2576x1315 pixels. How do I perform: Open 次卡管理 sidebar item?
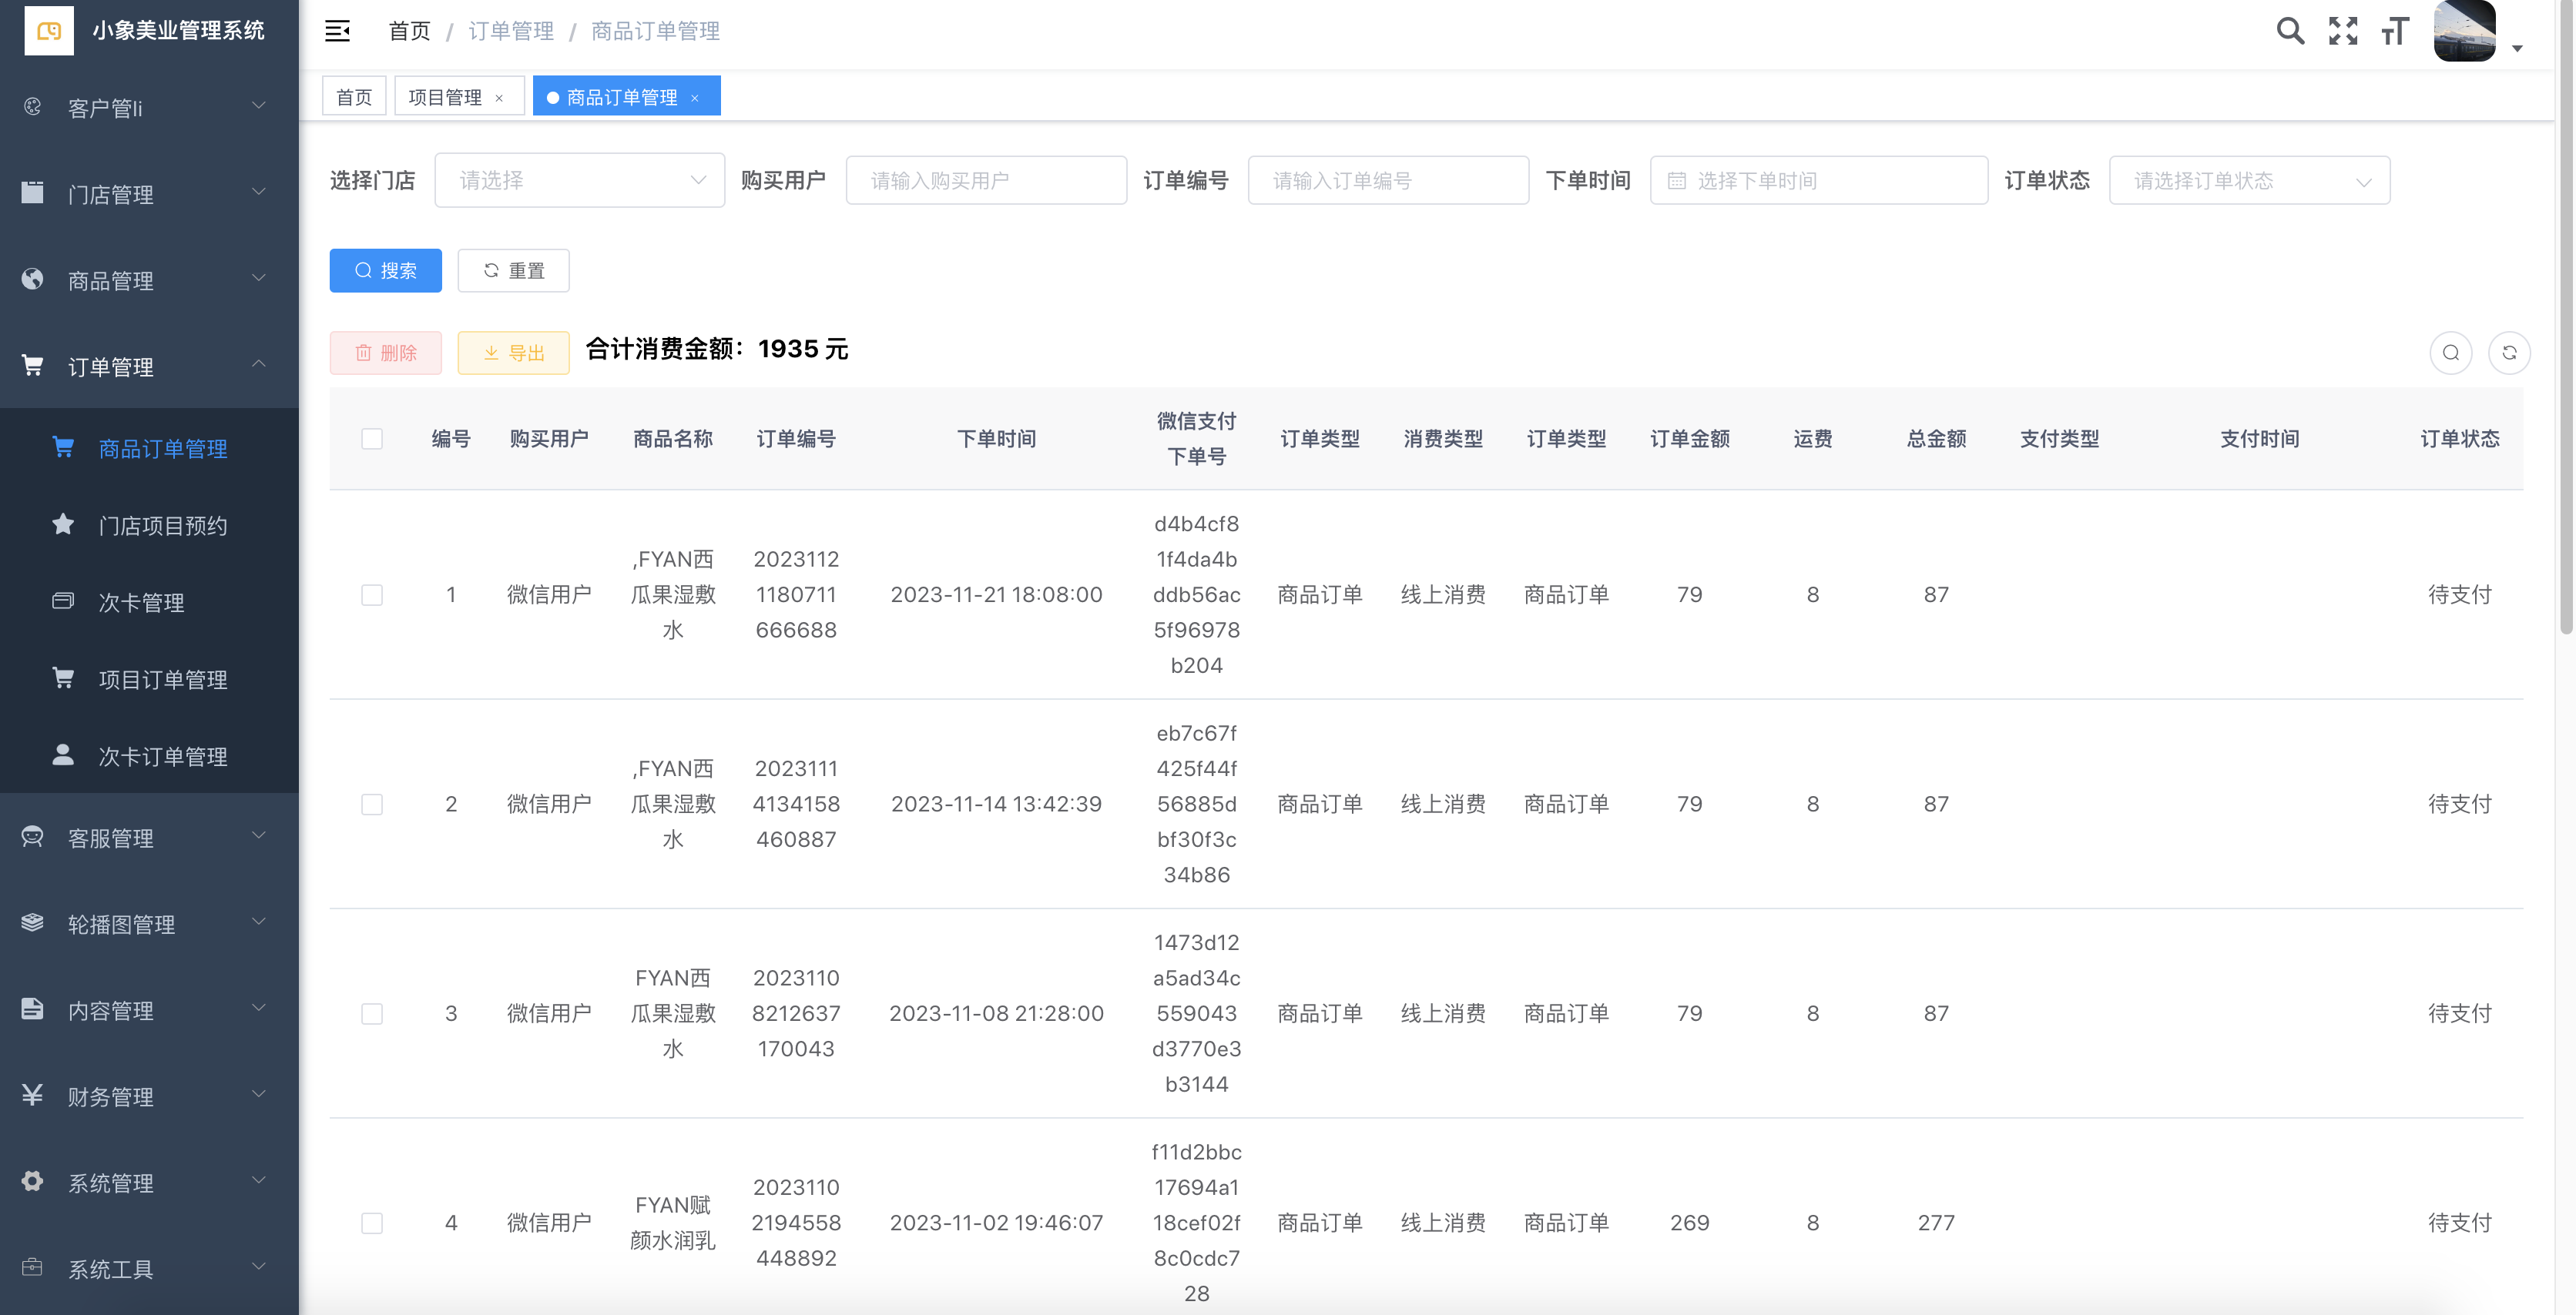(141, 603)
